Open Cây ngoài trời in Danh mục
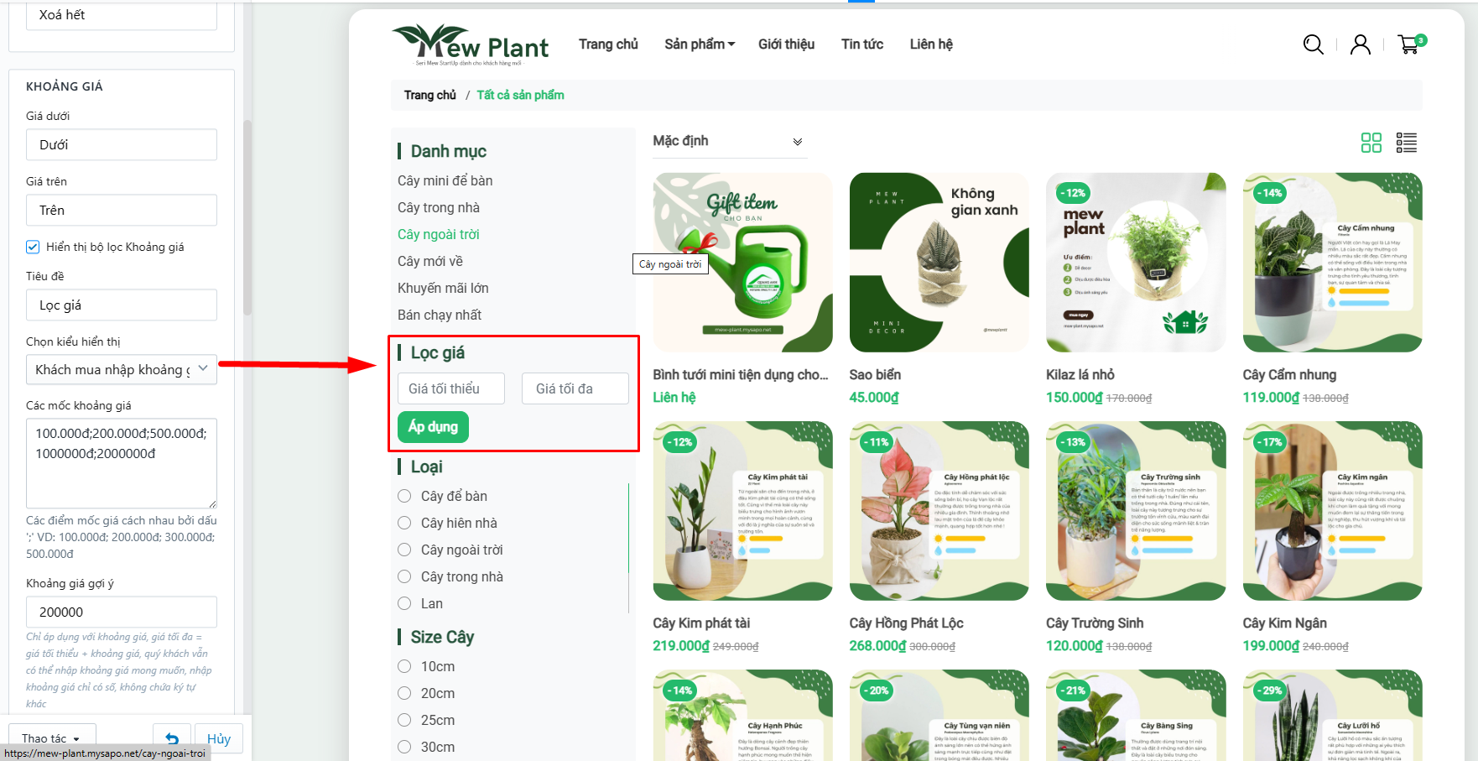The width and height of the screenshot is (1478, 761). [439, 234]
